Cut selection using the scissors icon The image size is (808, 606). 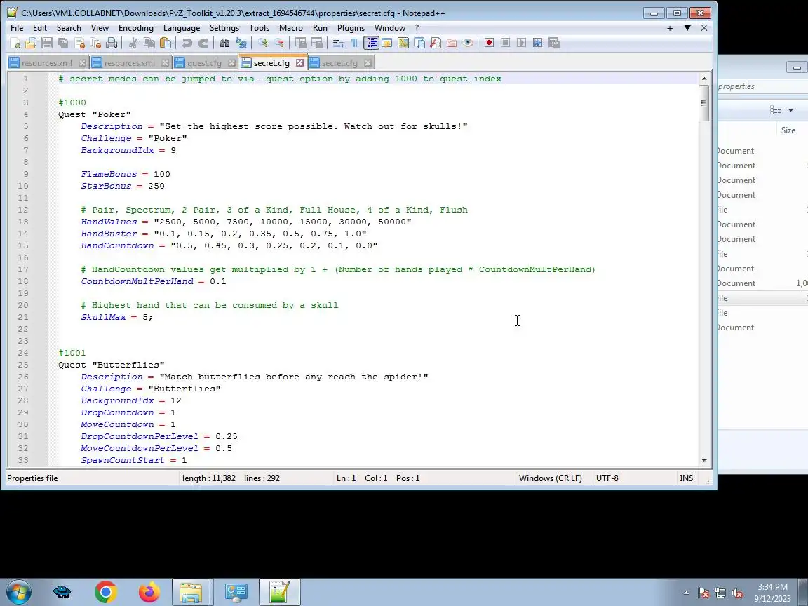coord(133,43)
